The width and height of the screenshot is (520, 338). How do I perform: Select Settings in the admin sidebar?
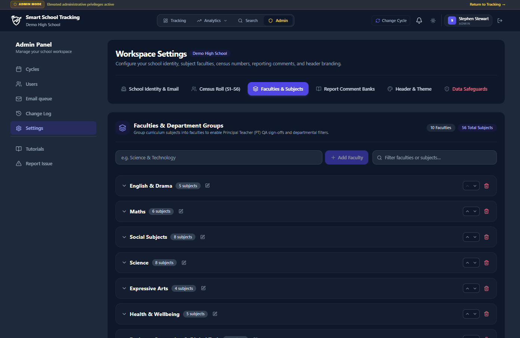pos(53,128)
